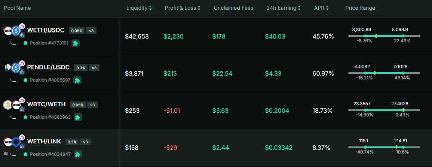The image size is (432, 167).
Task: Open the PENDLE/USDC pool link
Action: [x=48, y=67]
